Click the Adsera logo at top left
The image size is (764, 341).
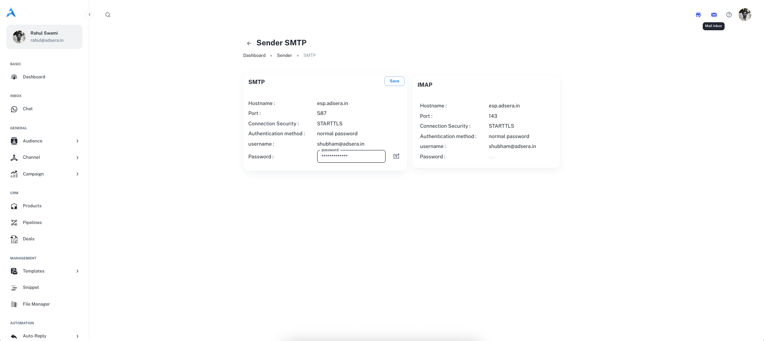pyautogui.click(x=11, y=13)
